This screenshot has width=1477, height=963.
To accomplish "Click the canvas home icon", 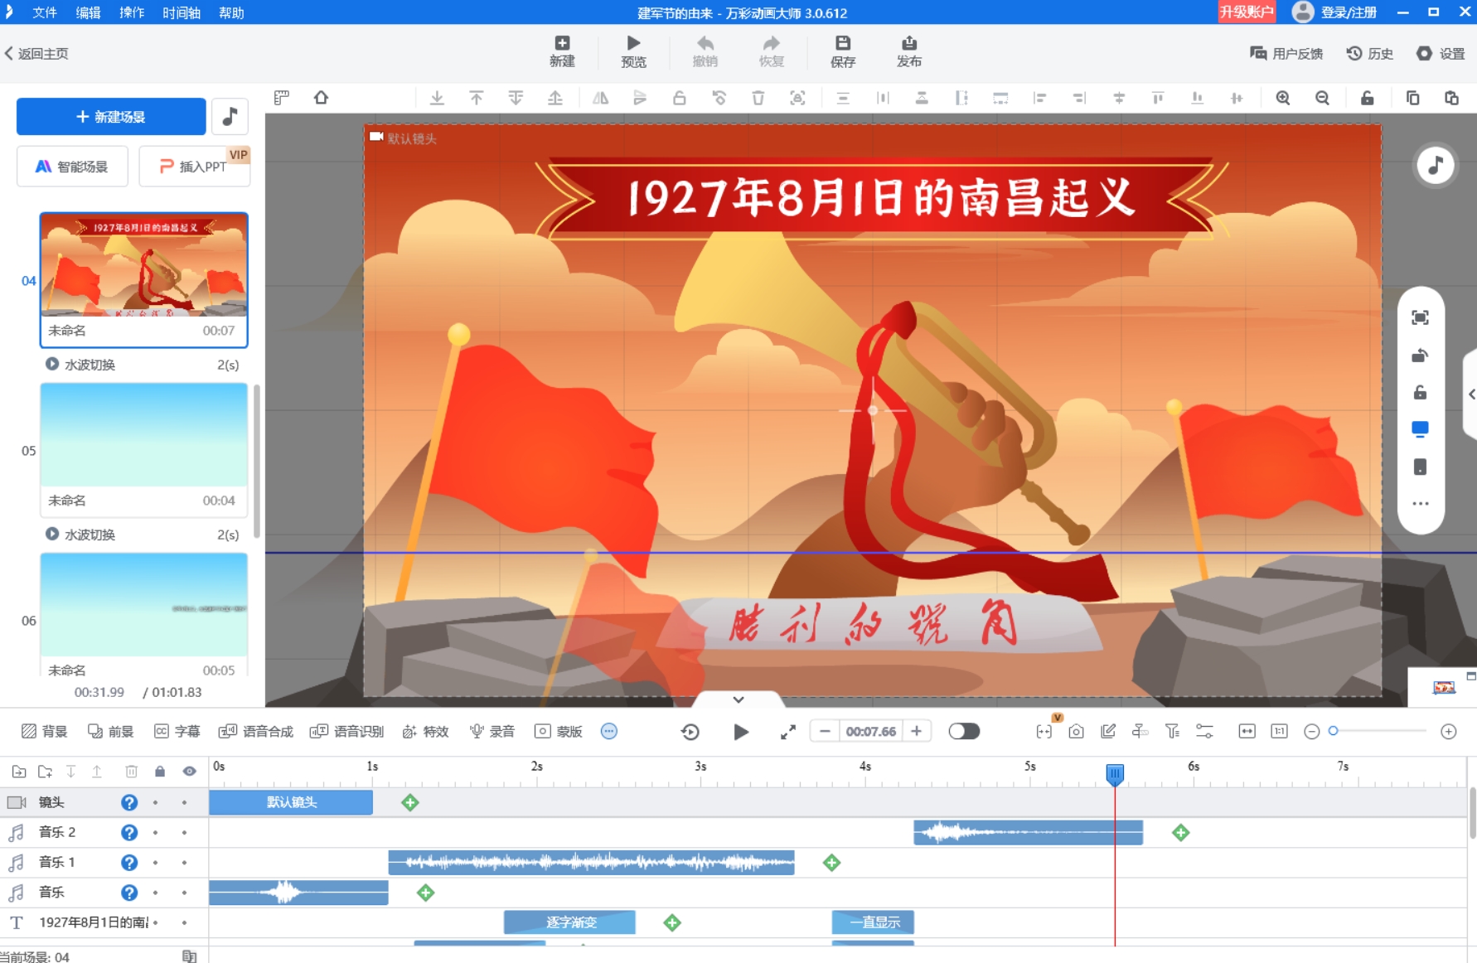I will [321, 98].
